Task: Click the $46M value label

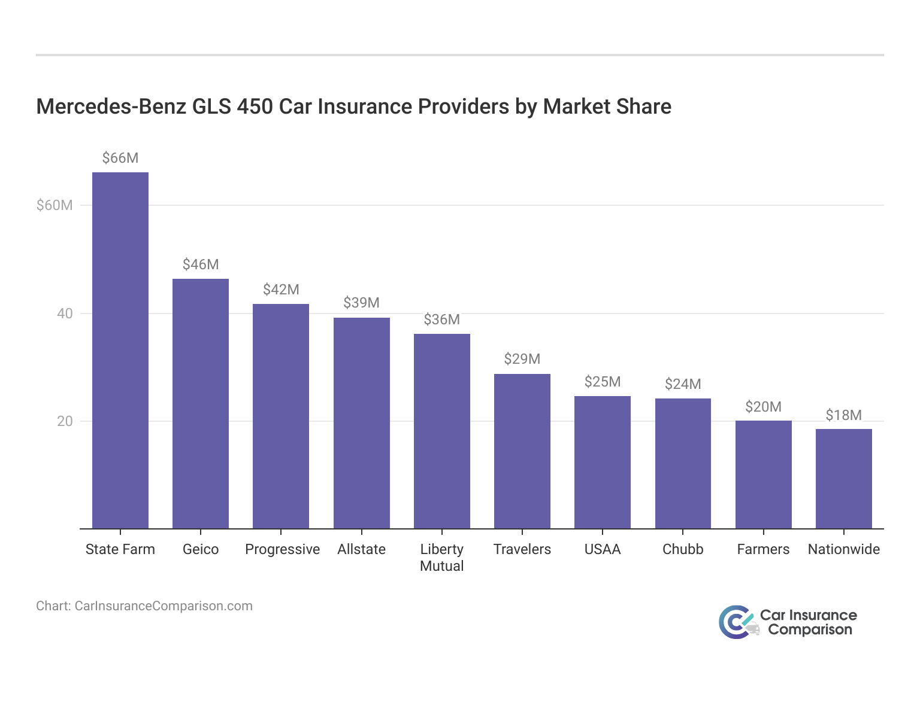Action: click(201, 264)
